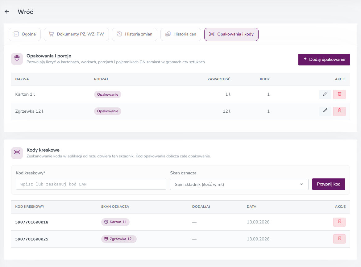Go to the Historia cen tab
This screenshot has height=267, width=361.
pos(181,34)
